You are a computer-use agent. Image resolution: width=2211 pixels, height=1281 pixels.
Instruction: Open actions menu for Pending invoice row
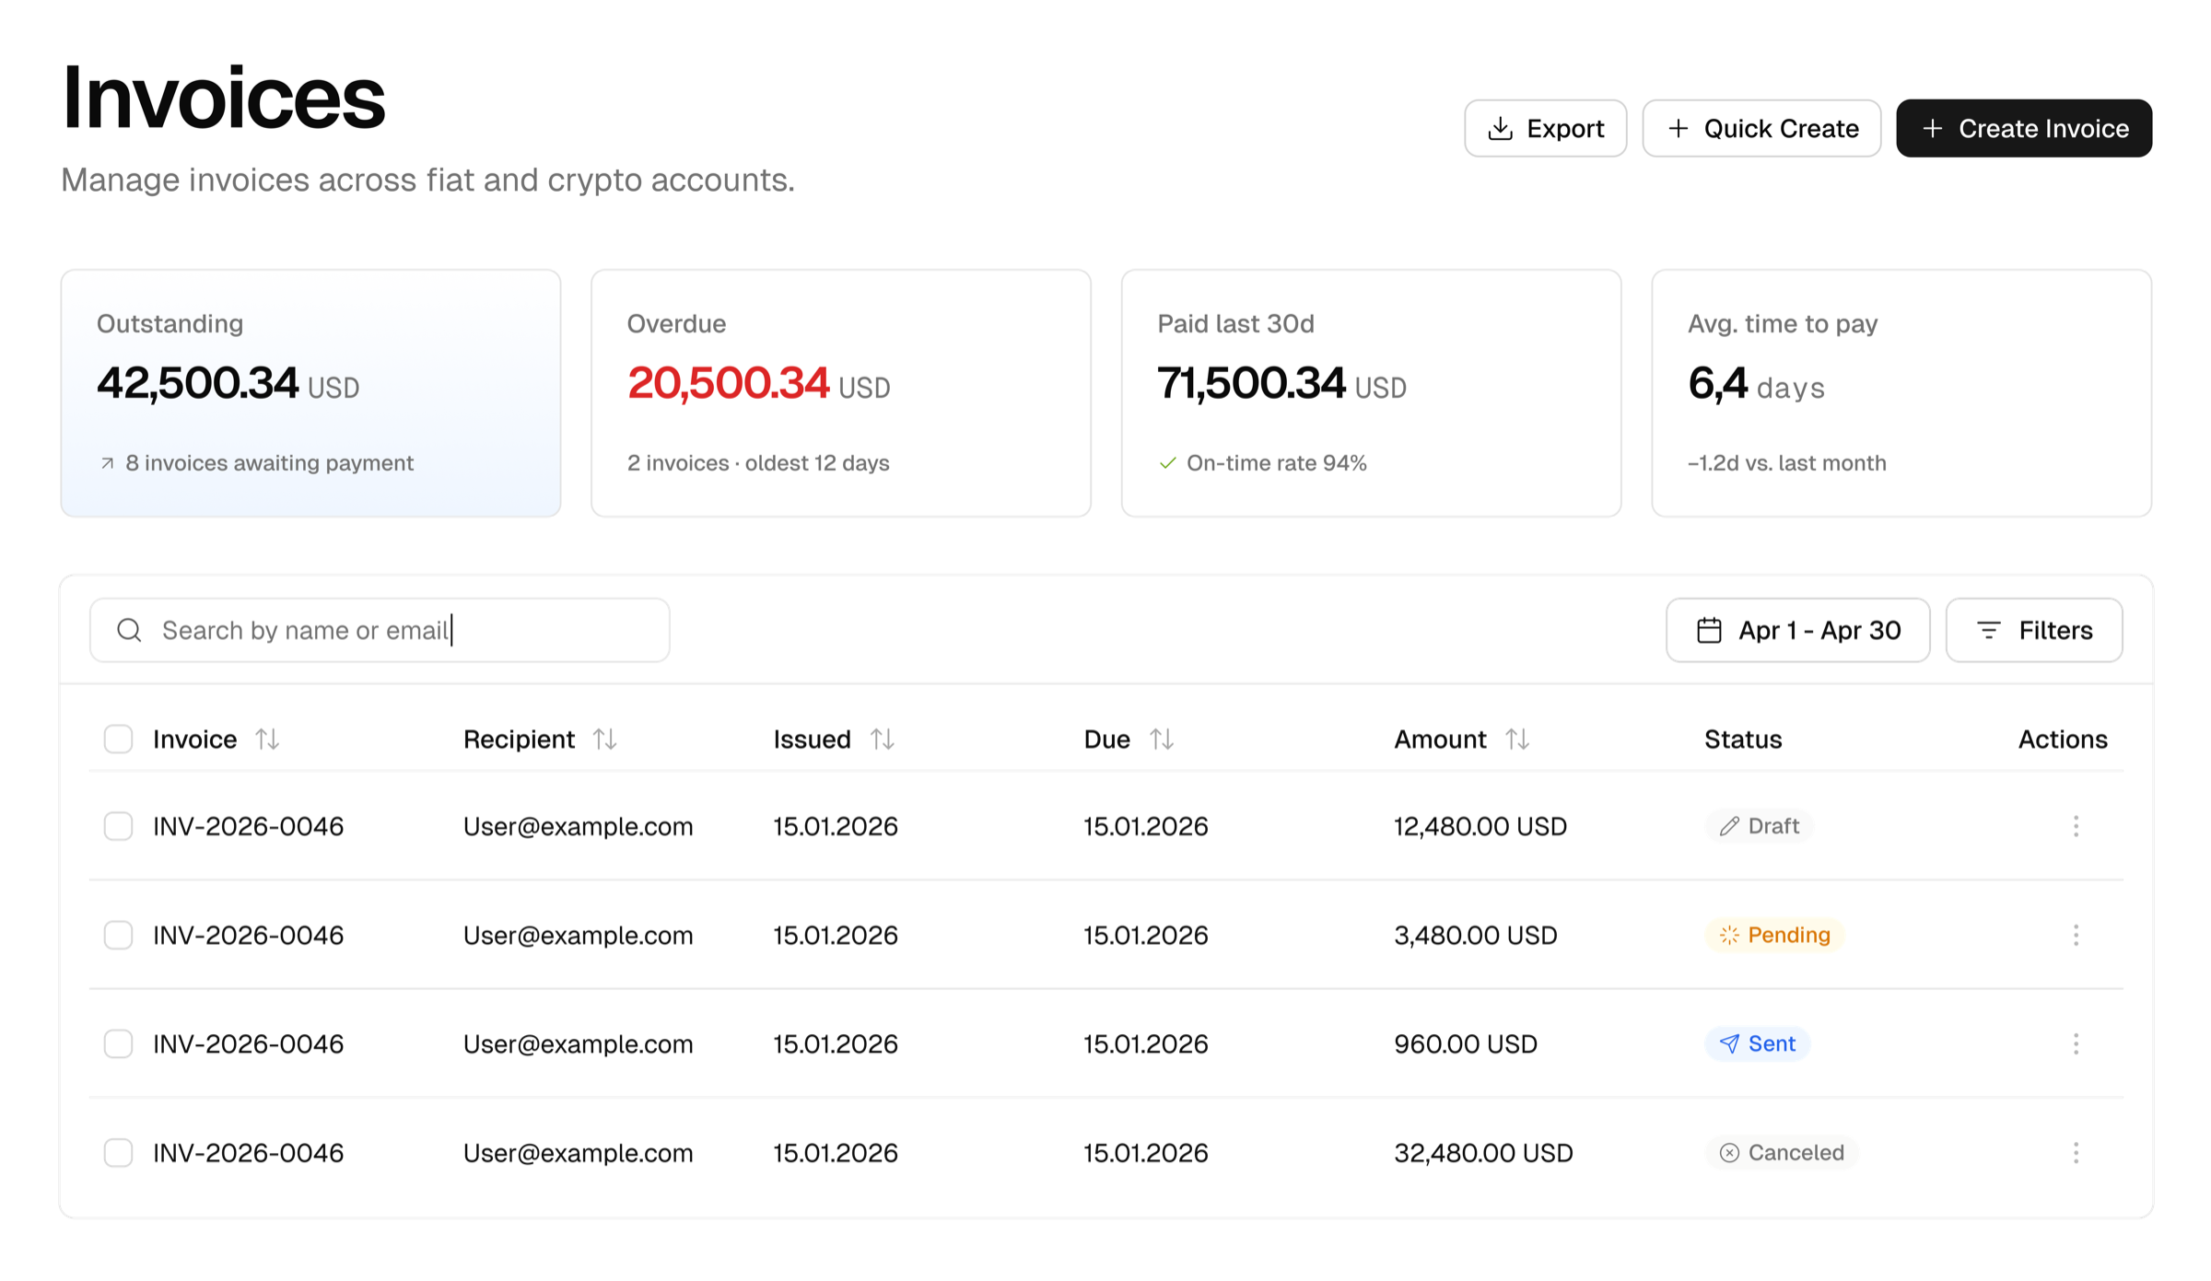(2076, 935)
